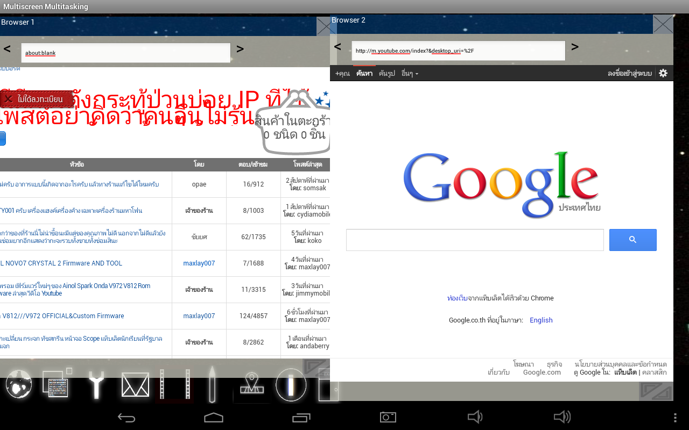689x430 pixels.
Task: Expand the อื่นๆ dropdown in Google bar
Action: pos(410,74)
